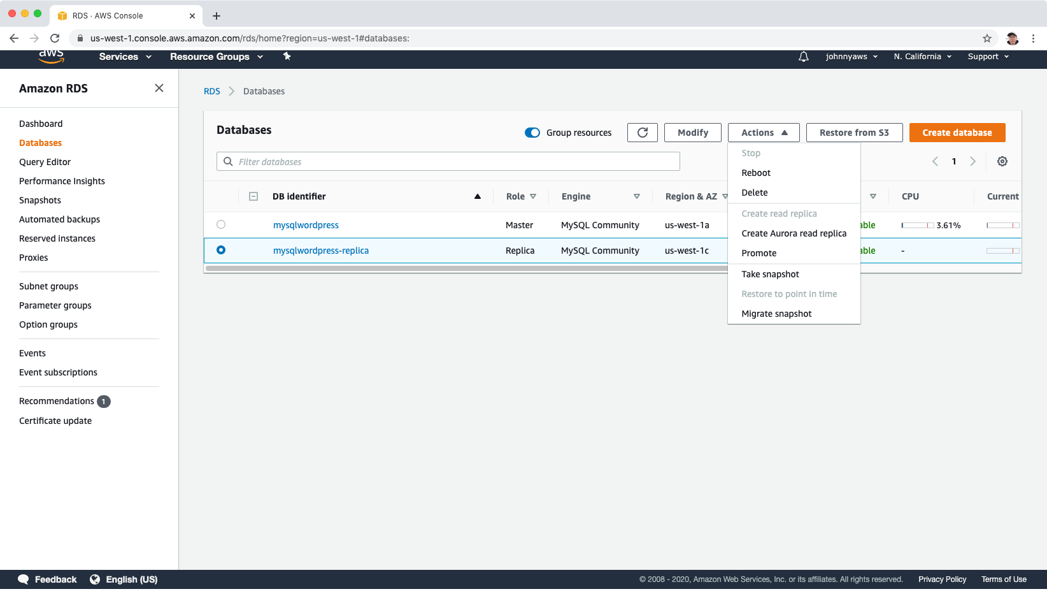
Task: Click the RDS breadcrumb link
Action: (x=212, y=91)
